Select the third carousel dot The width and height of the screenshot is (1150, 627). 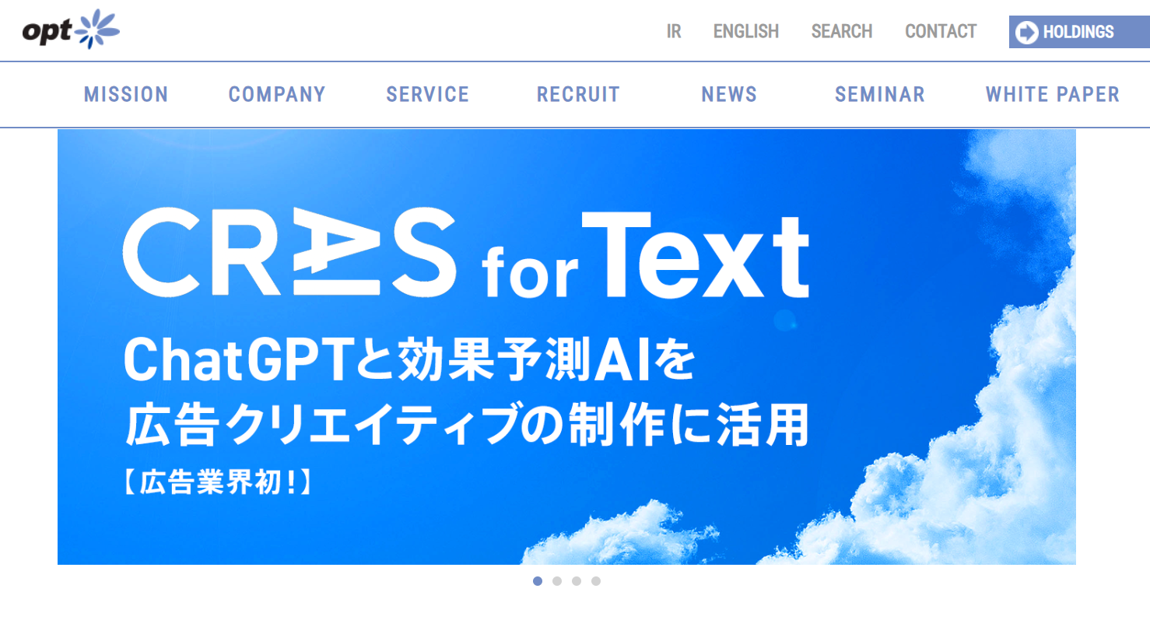[x=577, y=581]
